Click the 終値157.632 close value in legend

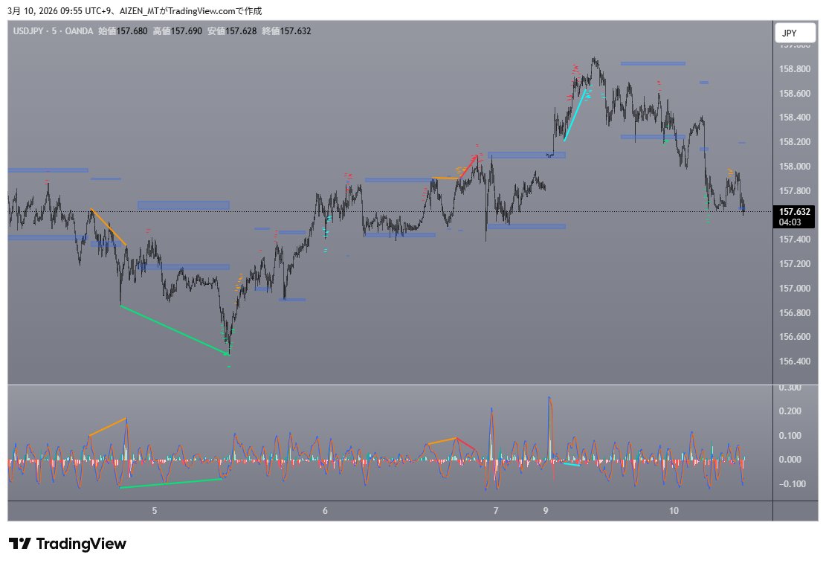286,31
